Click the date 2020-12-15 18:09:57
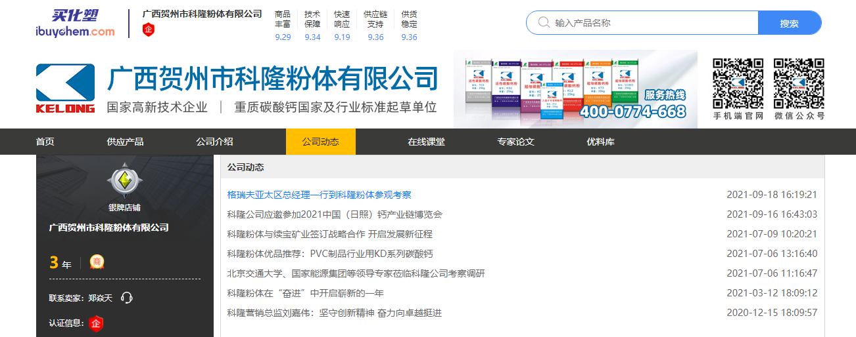 pos(772,313)
